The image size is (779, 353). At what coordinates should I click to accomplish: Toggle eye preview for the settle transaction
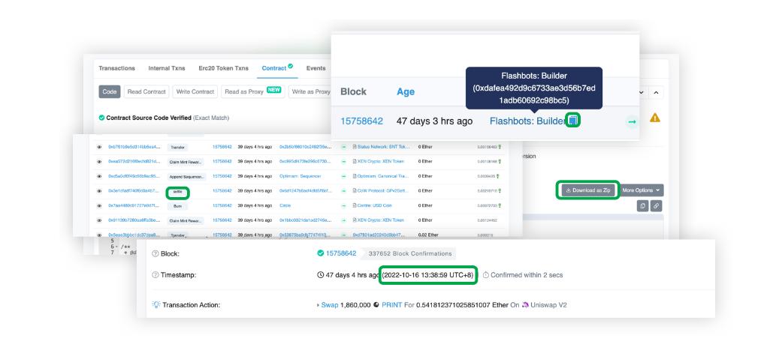coord(100,191)
